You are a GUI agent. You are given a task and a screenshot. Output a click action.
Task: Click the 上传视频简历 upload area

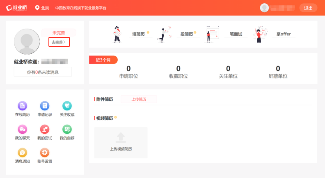(x=121, y=142)
